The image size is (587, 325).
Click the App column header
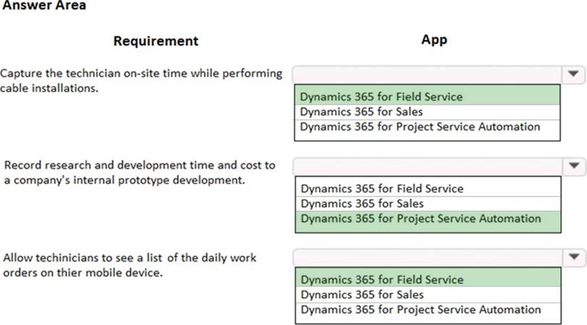coord(434,40)
